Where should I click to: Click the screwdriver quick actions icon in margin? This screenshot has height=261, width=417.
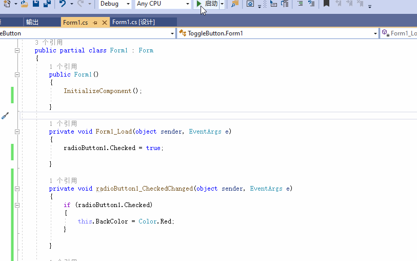(5, 116)
